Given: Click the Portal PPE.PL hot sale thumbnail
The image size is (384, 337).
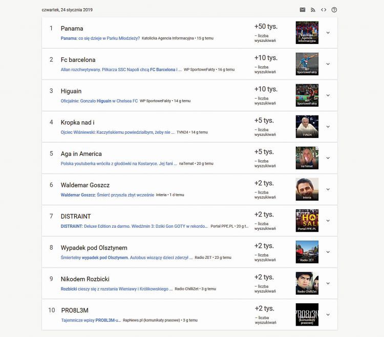Looking at the screenshot, I should tap(307, 221).
